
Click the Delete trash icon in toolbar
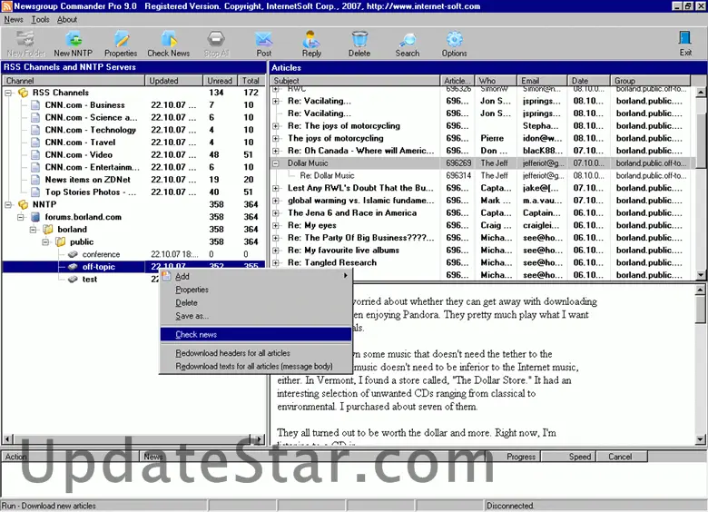[x=359, y=43]
